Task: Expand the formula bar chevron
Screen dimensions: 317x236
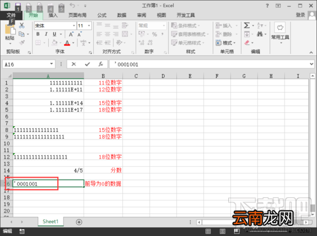Action: (311, 64)
